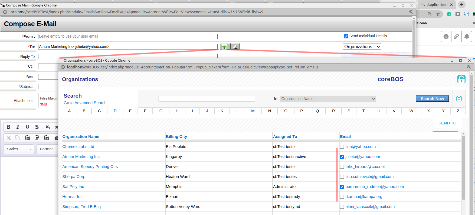The image size is (475, 215).
Task: Uncheck the julieta@yahoo.com email checkbox
Action: pyautogui.click(x=342, y=157)
